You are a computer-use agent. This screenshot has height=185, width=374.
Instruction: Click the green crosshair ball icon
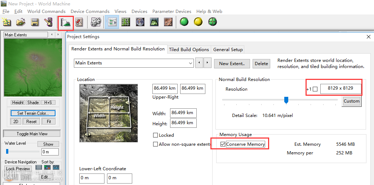tap(212, 22)
